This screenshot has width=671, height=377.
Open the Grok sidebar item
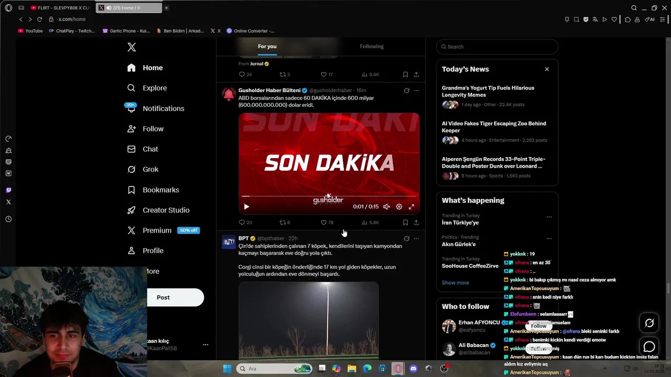point(143,169)
